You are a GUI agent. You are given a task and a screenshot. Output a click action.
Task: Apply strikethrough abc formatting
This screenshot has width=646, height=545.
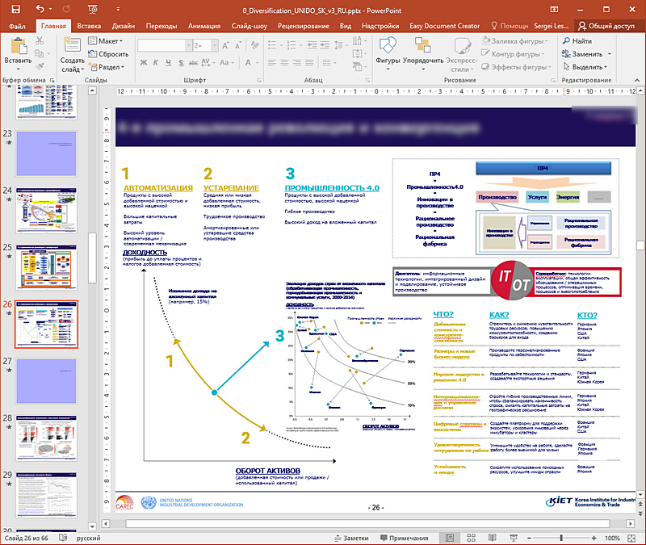pyautogui.click(x=193, y=63)
